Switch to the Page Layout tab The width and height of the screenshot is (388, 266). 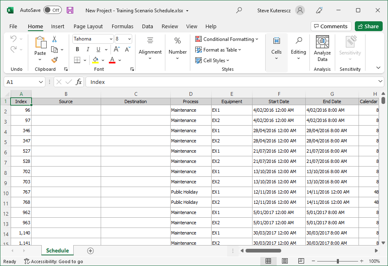[88, 26]
